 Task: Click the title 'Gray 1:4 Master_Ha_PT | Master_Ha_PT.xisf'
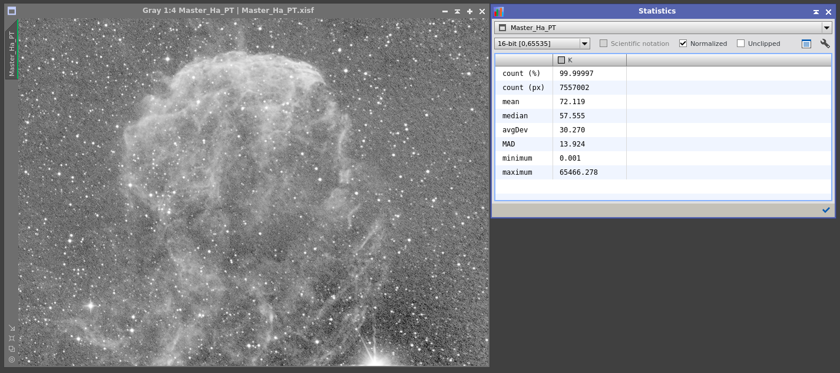coord(228,11)
